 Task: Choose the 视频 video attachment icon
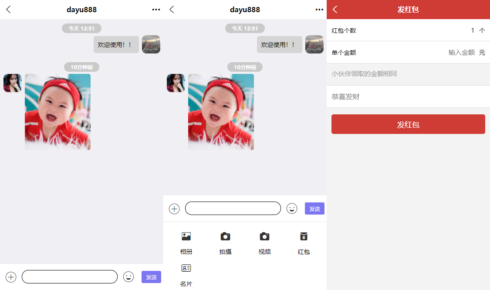tap(264, 242)
